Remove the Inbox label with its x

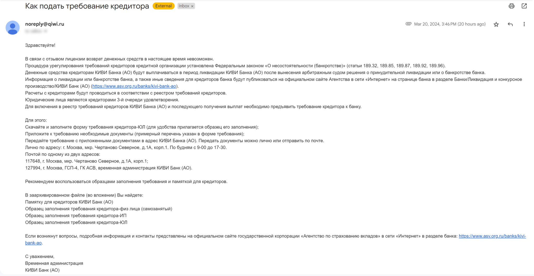pyautogui.click(x=192, y=6)
